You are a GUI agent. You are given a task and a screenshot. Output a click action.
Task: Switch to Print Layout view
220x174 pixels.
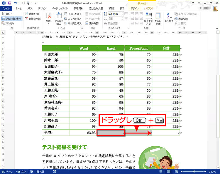169,172
